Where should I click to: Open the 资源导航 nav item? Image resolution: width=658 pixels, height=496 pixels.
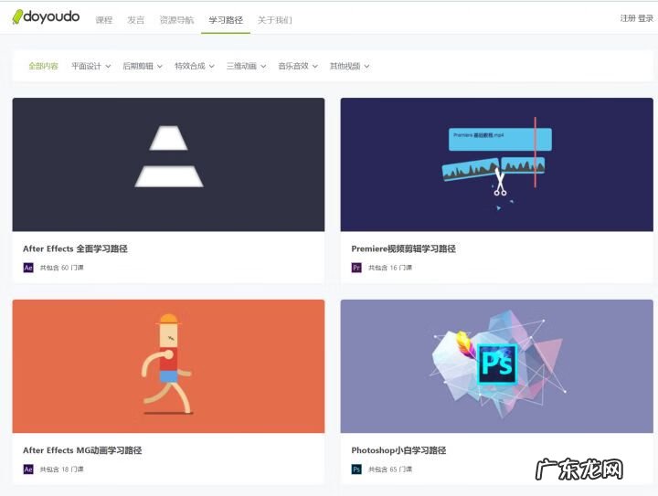[x=176, y=20]
